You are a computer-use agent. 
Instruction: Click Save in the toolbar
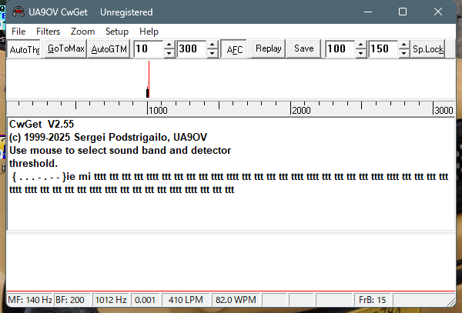(x=303, y=48)
